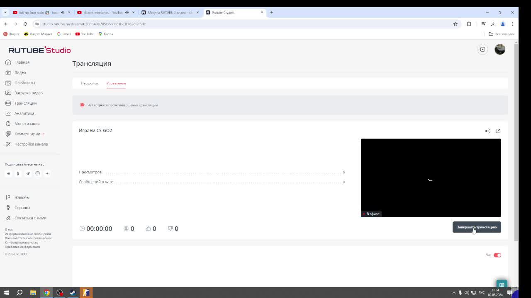The image size is (531, 298).
Task: Expand the Chrome tab search dropdown
Action: [5, 12]
